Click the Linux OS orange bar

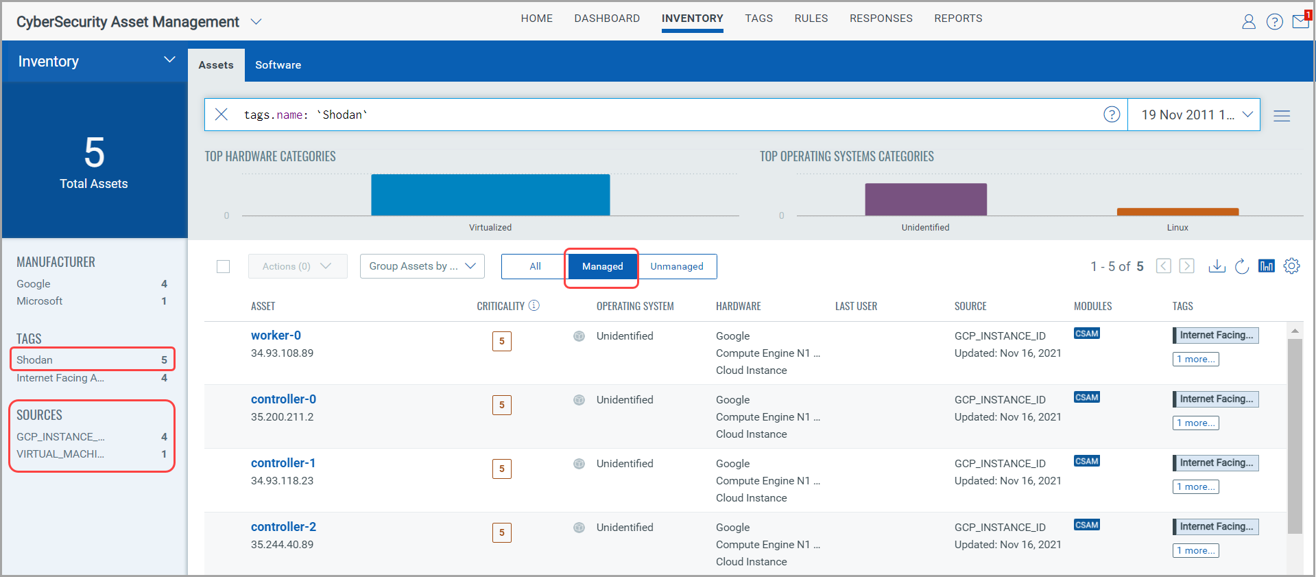coord(1177,211)
